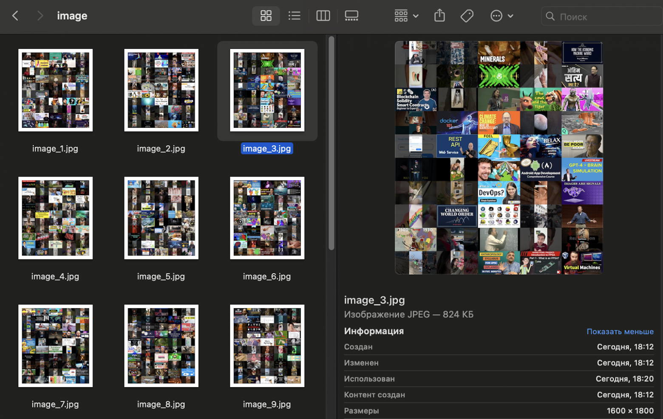Switch to icon grid view
This screenshot has height=419, width=663.
point(266,16)
